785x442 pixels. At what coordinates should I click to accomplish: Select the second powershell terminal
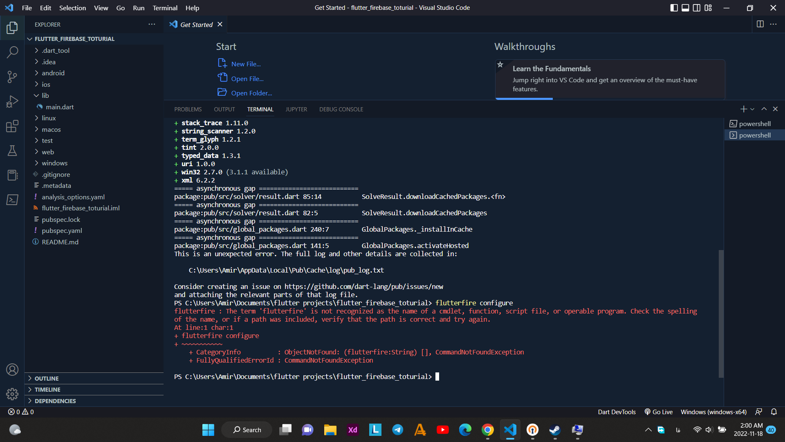[x=754, y=135]
